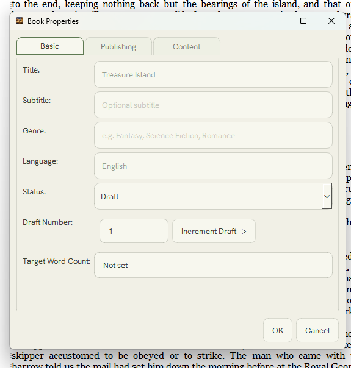
Task: Click the arrow on Increment Draft
Action: point(242,232)
